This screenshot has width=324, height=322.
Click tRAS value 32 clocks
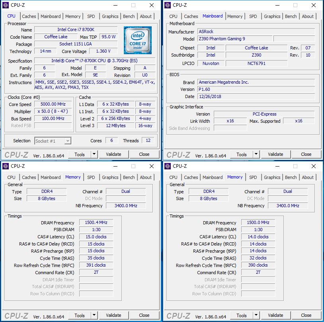click(x=258, y=258)
